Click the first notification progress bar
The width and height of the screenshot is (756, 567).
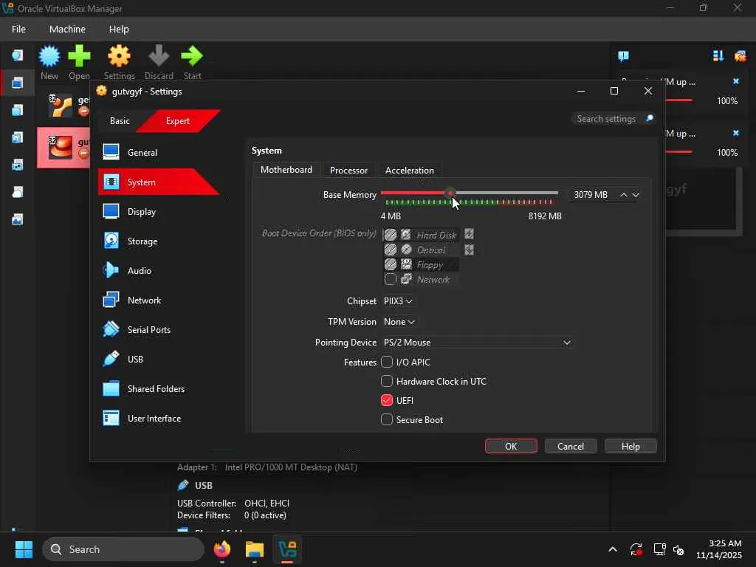coord(680,100)
